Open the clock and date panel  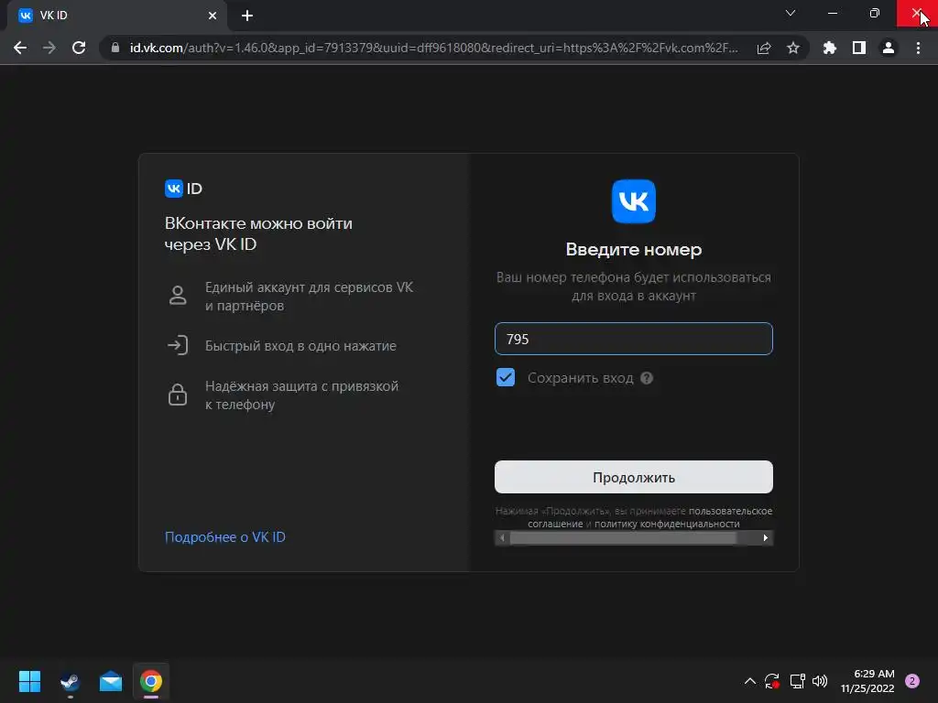pyautogui.click(x=867, y=681)
